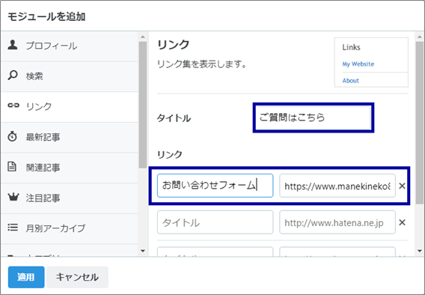Choose the 関連記事 module
Screen dimensions: 425x295
pos(70,168)
